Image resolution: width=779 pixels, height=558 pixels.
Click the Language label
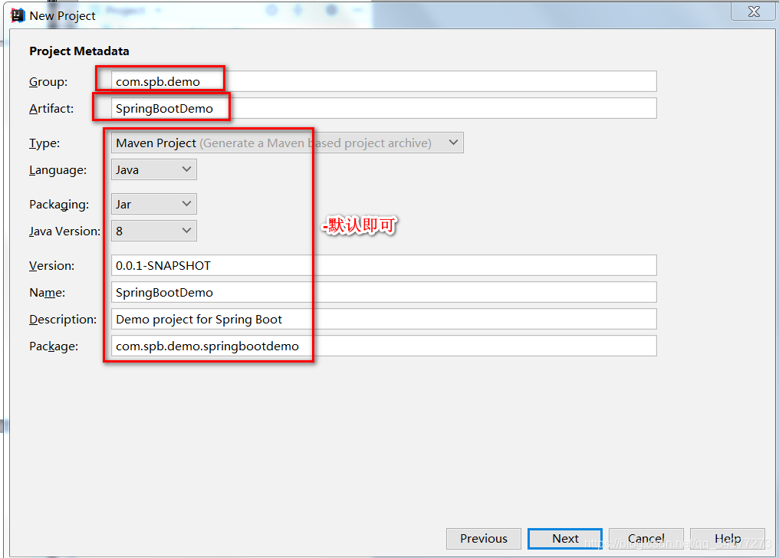(x=58, y=170)
